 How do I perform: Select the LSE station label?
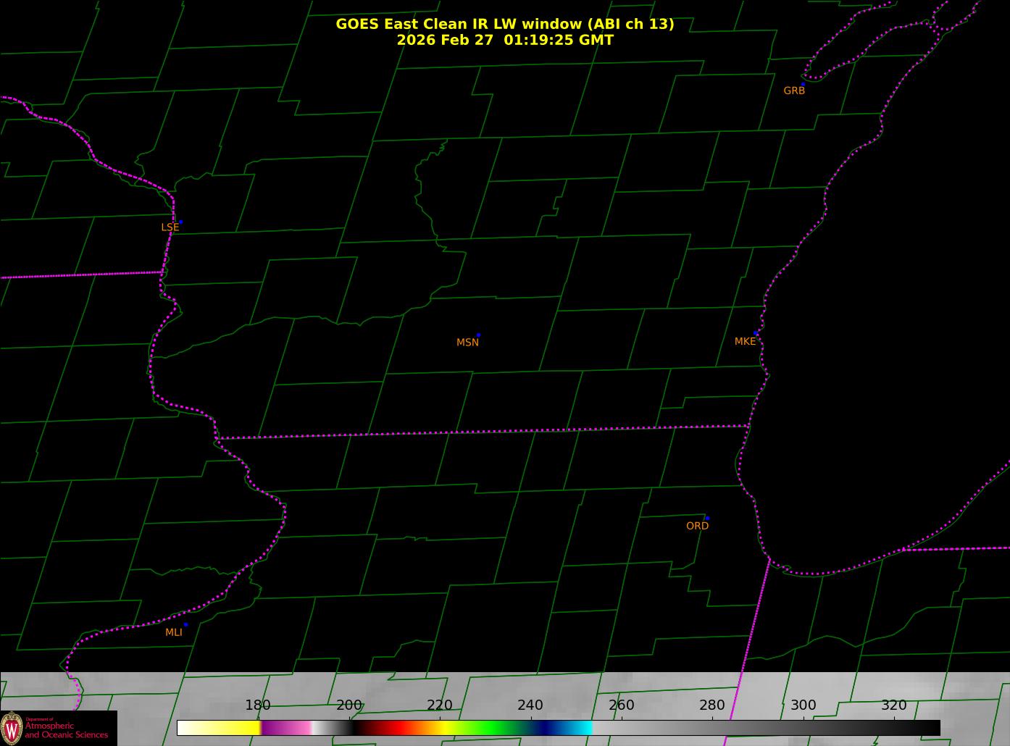[x=170, y=227]
